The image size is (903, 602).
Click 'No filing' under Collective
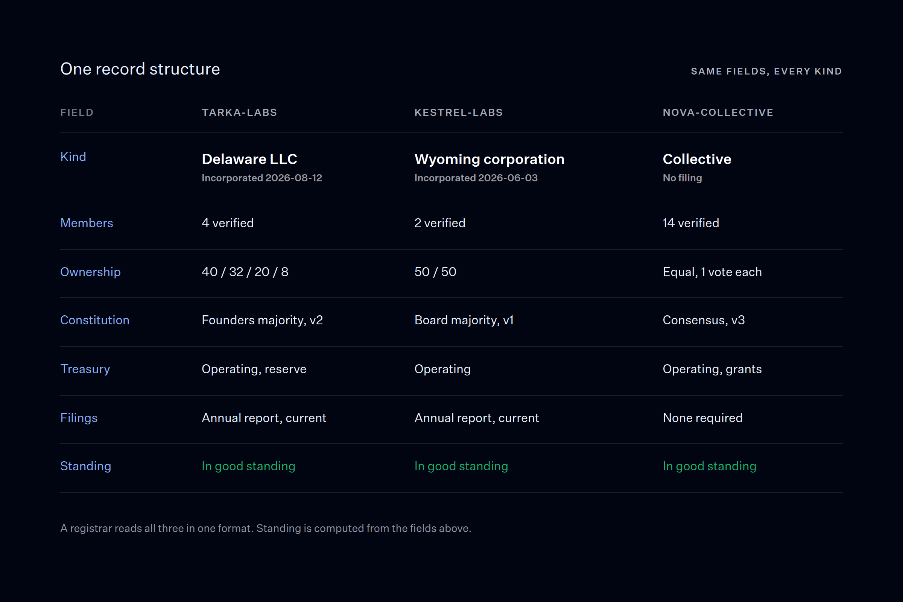(682, 178)
